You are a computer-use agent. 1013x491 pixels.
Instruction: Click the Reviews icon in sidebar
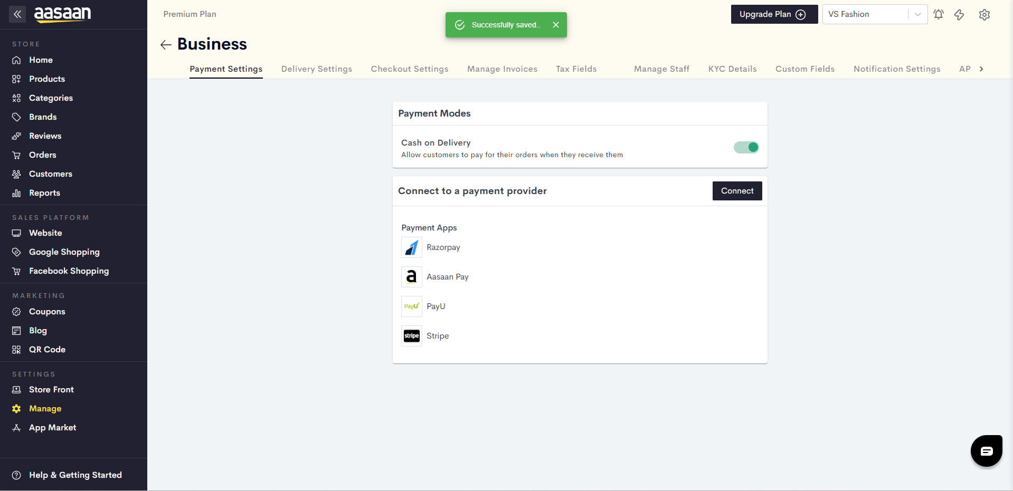(16, 136)
